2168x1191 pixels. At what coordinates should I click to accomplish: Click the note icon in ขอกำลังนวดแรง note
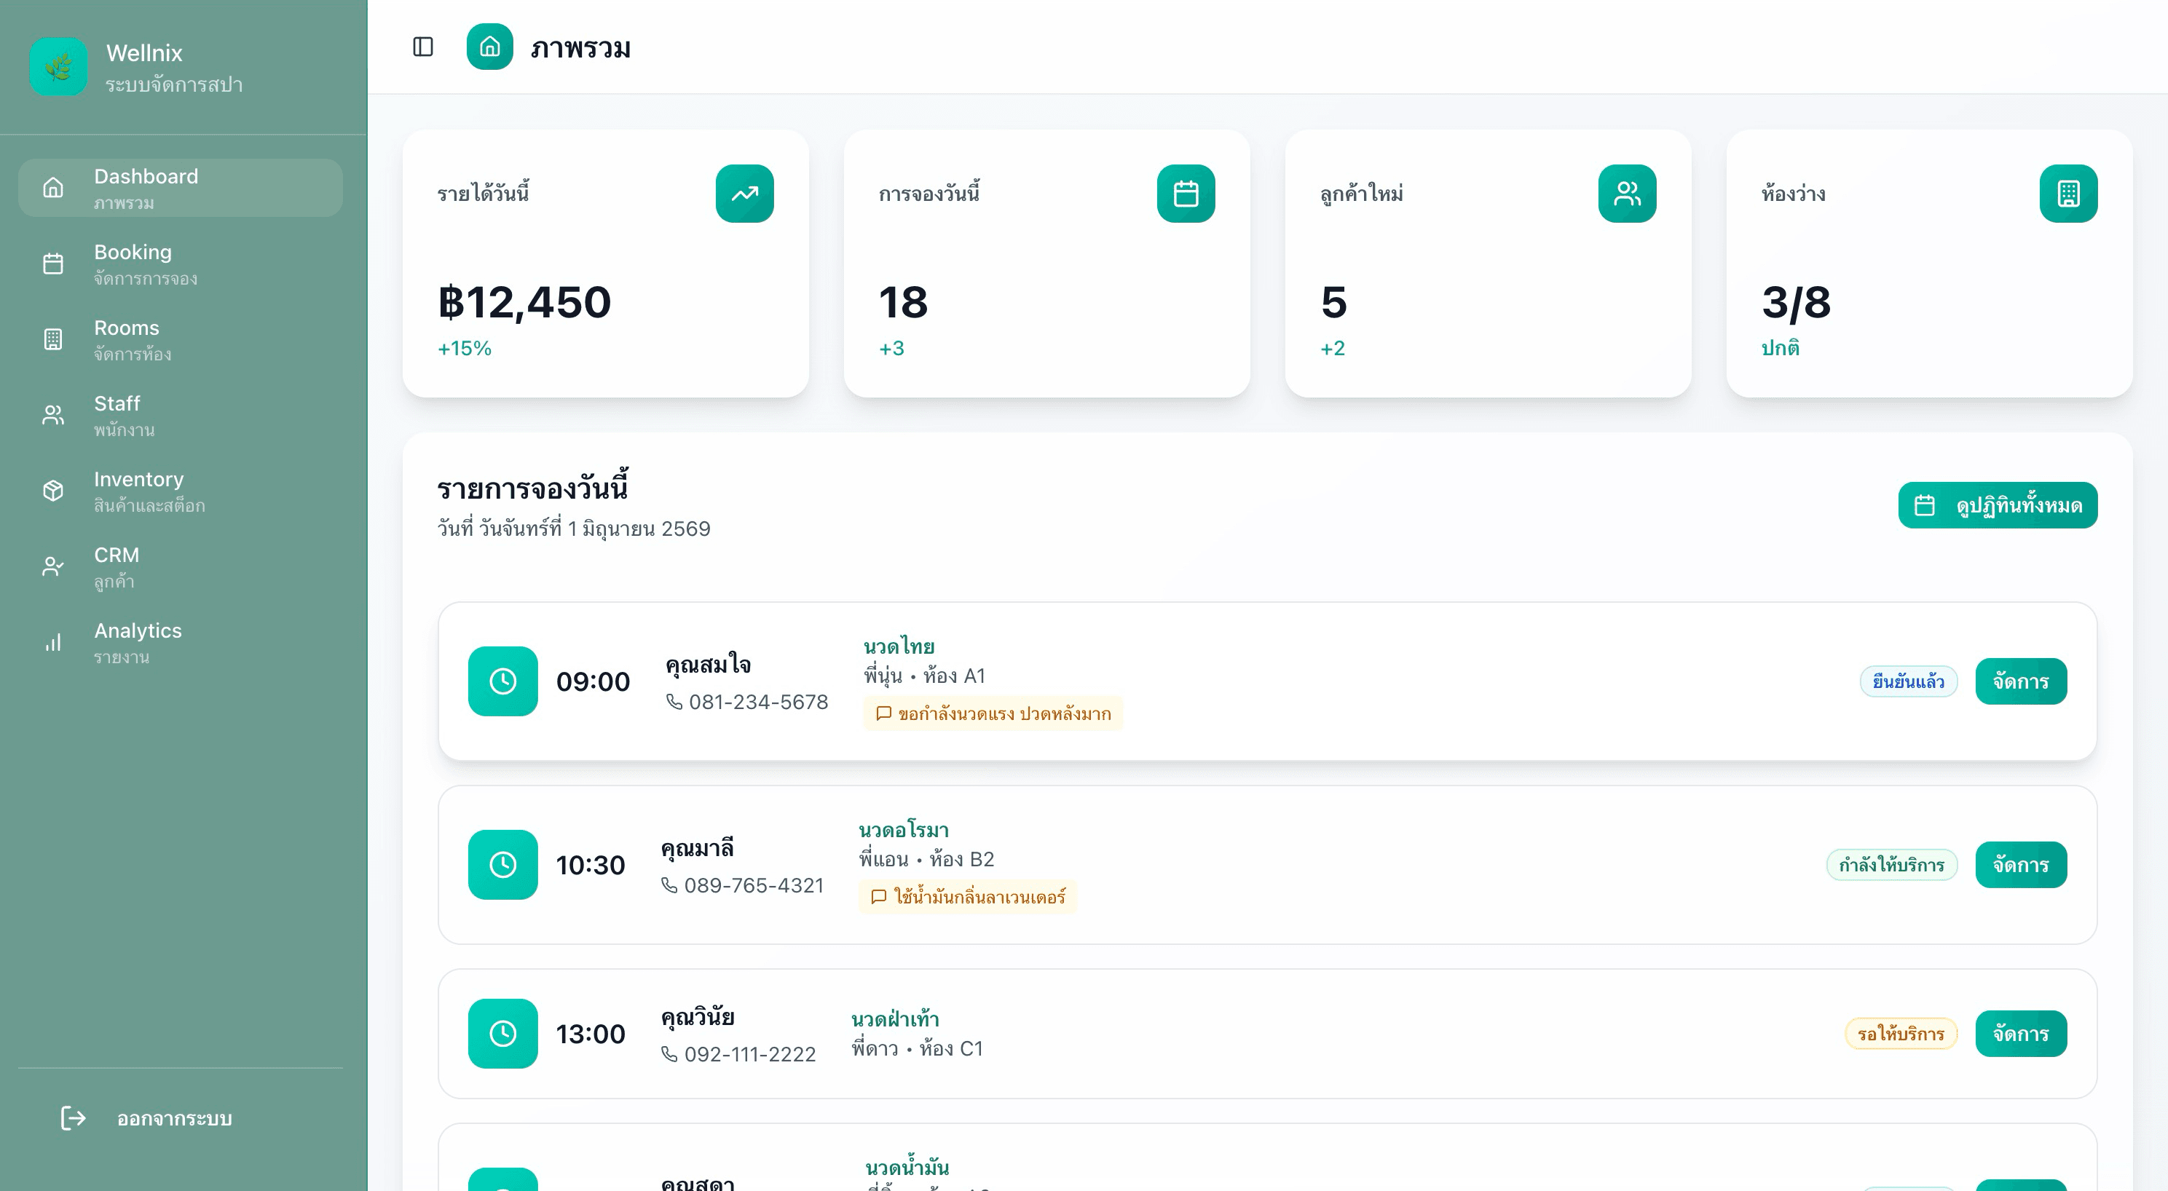point(883,714)
